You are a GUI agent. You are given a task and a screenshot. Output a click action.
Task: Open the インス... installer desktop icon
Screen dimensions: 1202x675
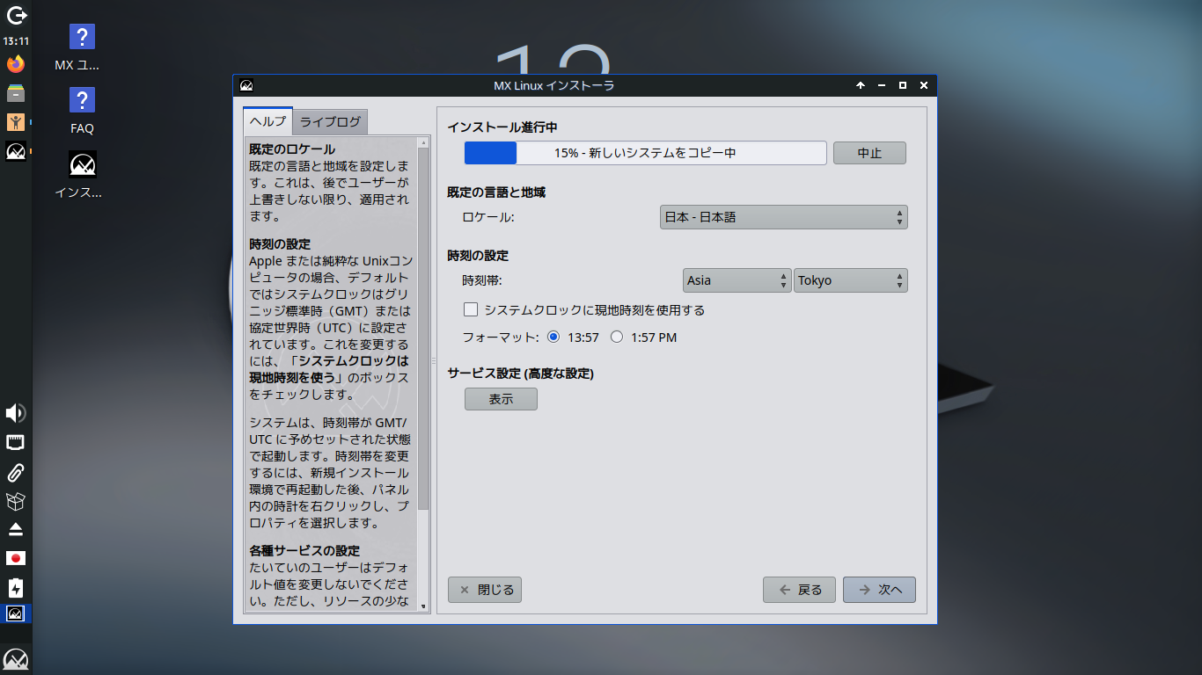(x=81, y=175)
